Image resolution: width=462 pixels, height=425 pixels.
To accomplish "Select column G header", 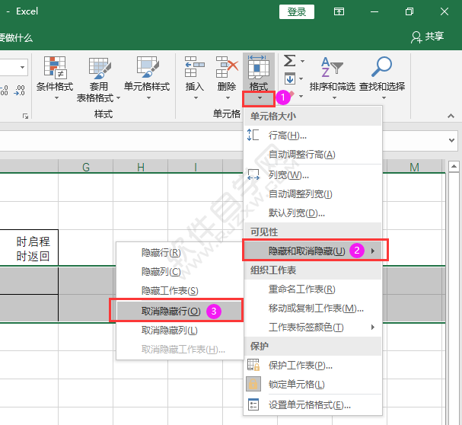I will (x=86, y=167).
